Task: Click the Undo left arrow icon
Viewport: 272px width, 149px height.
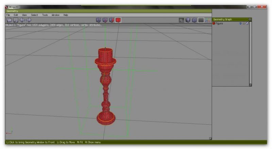Action: click(x=22, y=20)
